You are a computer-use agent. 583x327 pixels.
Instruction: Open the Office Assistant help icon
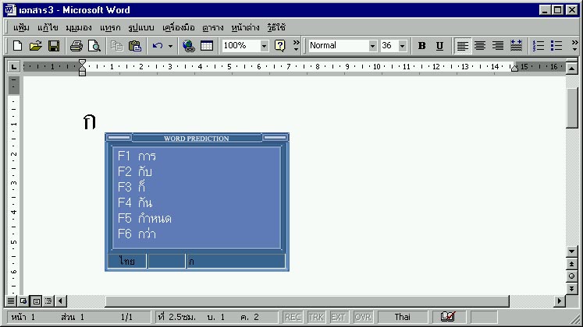[x=279, y=46]
